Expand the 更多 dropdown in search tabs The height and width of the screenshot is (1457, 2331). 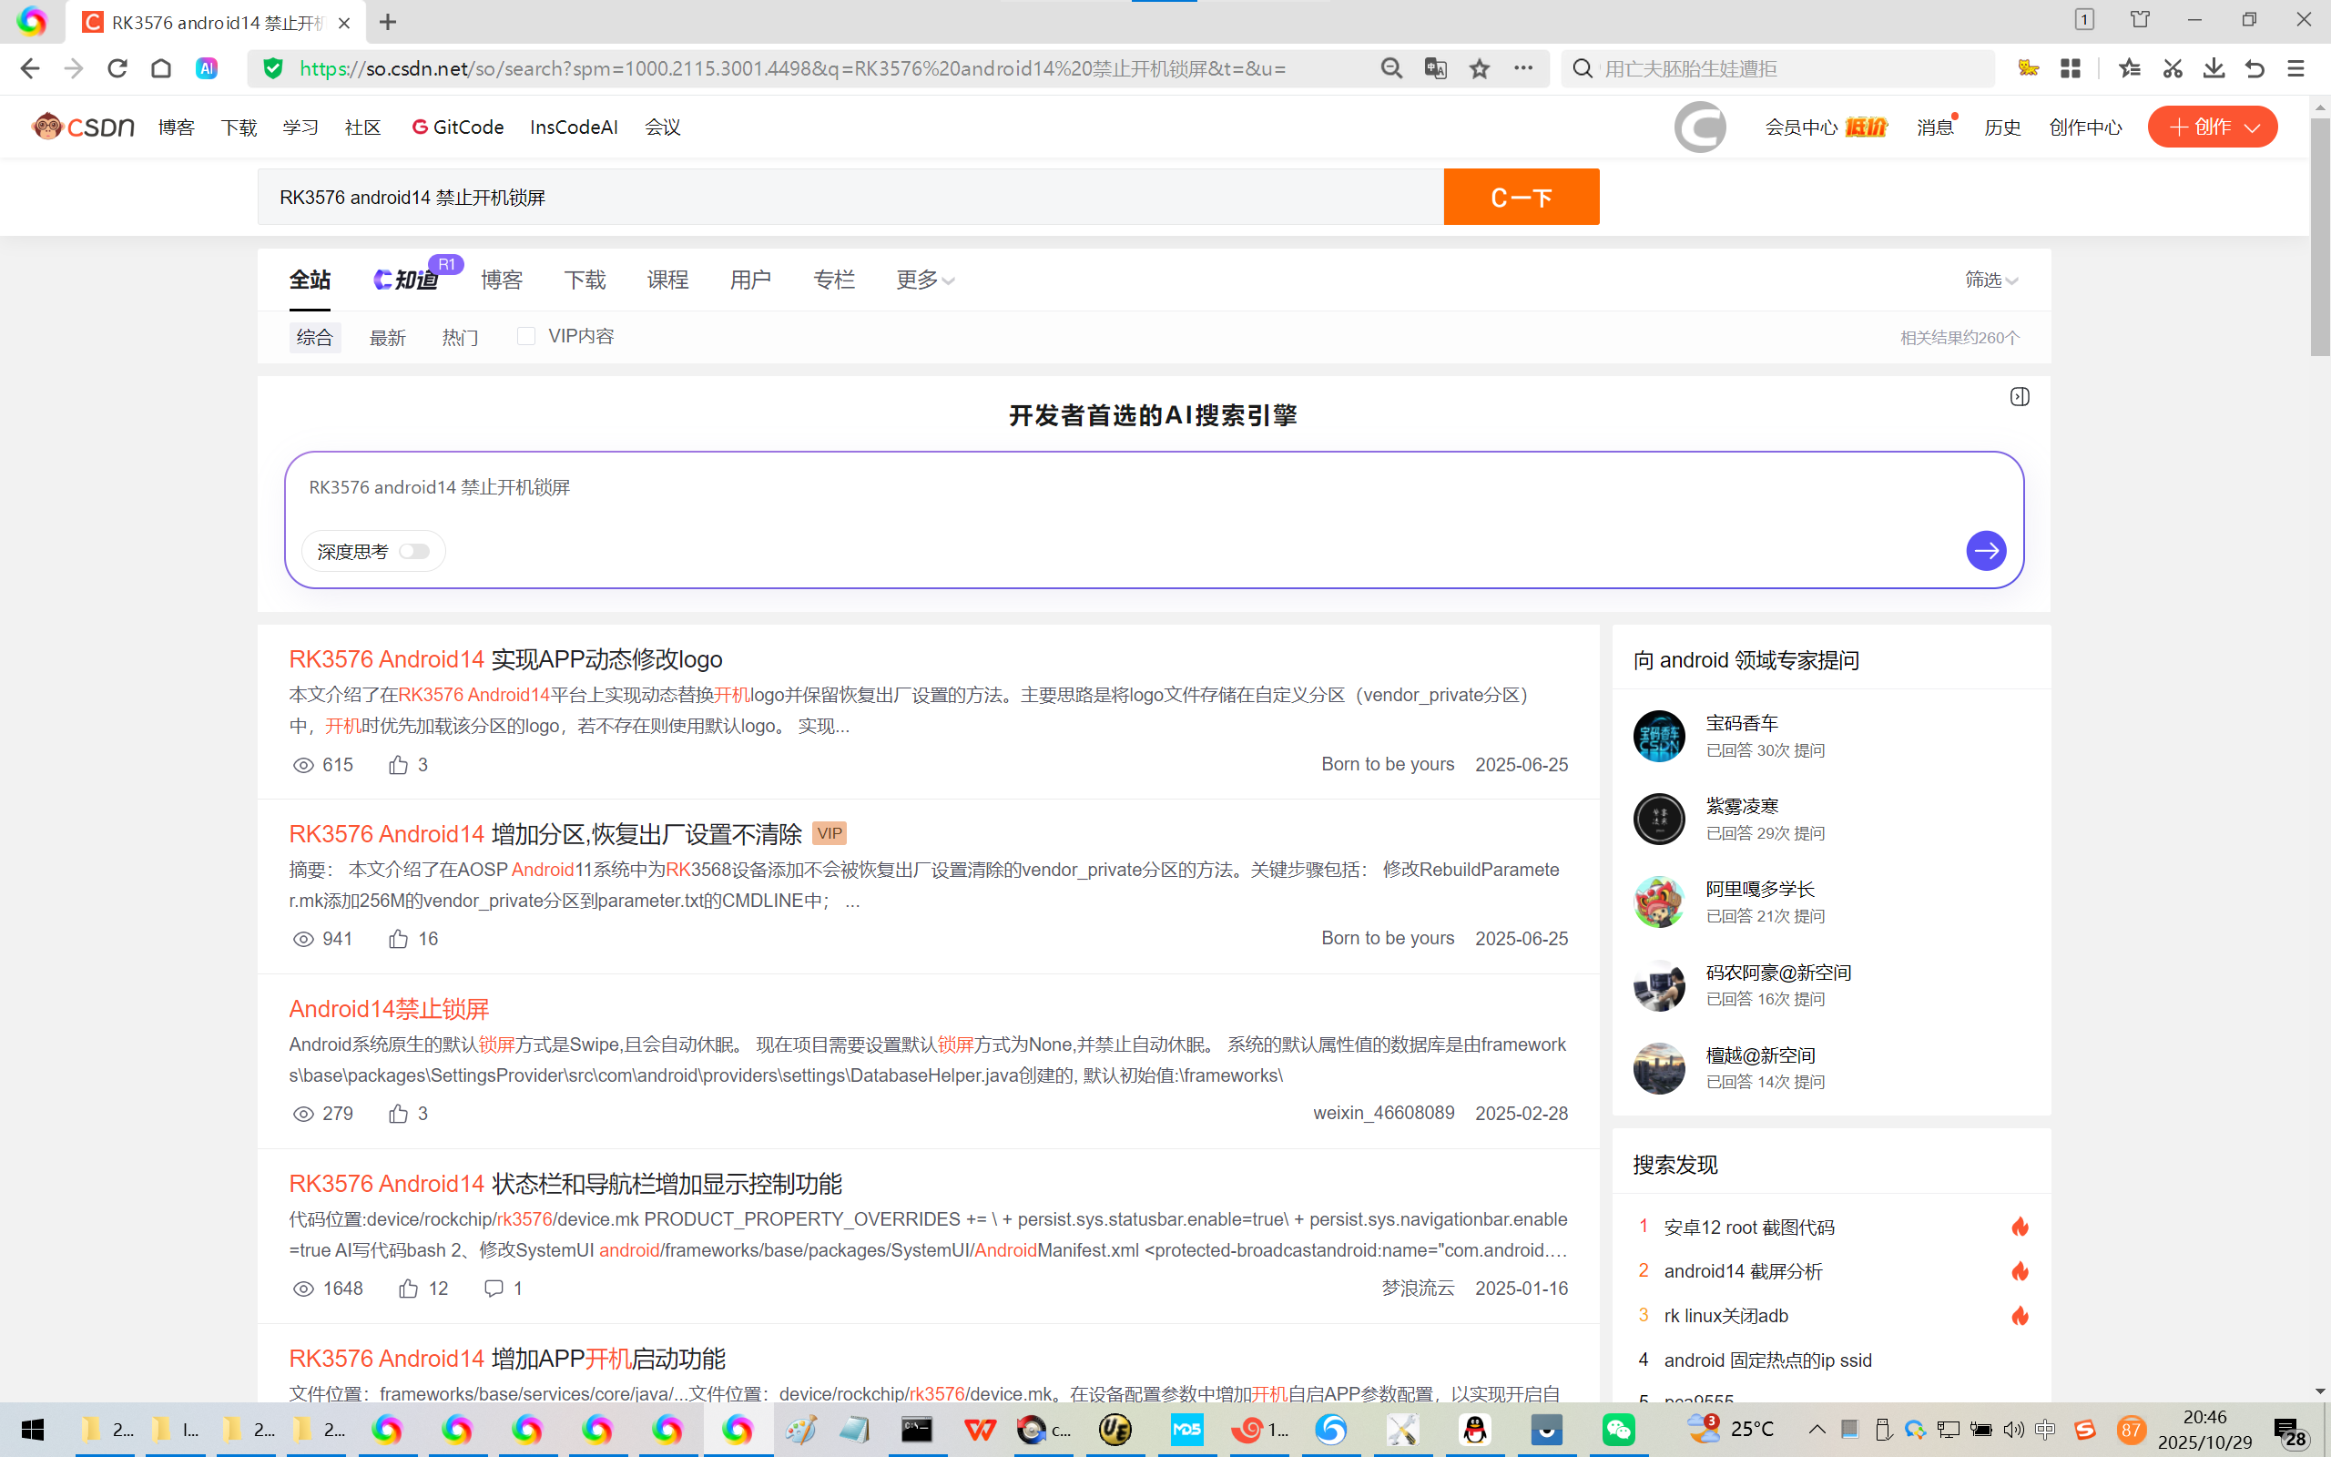[x=925, y=280]
